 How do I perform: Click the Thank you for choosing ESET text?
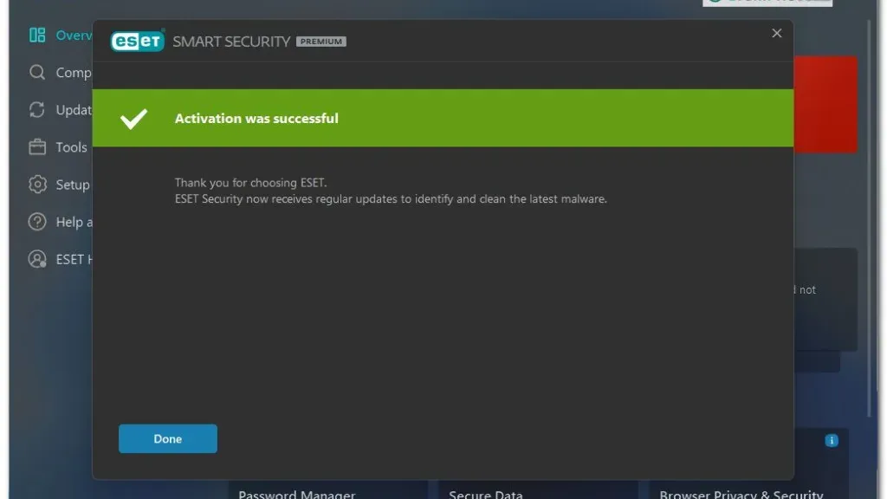pos(250,183)
